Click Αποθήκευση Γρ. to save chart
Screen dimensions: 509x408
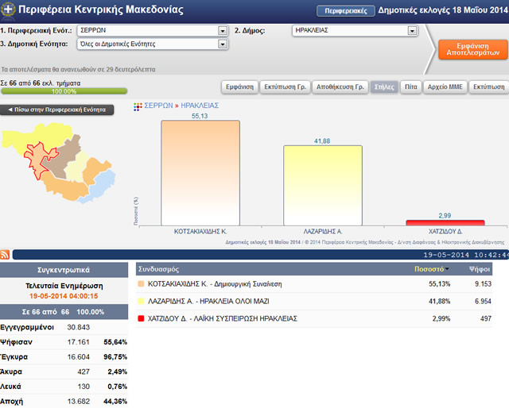pos(340,87)
